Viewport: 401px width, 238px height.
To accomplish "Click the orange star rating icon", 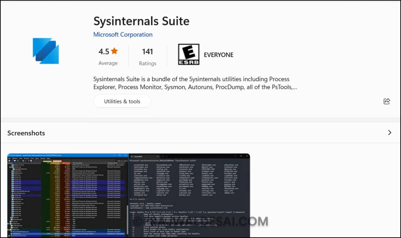I will tap(114, 51).
